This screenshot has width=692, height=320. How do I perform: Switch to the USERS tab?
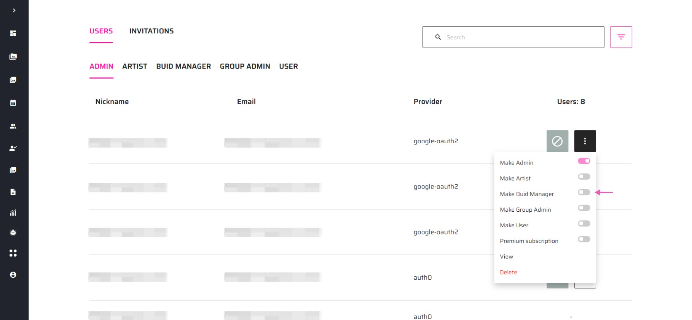(x=101, y=31)
